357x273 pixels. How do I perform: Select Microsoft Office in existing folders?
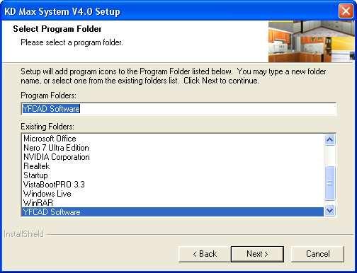tap(172, 139)
